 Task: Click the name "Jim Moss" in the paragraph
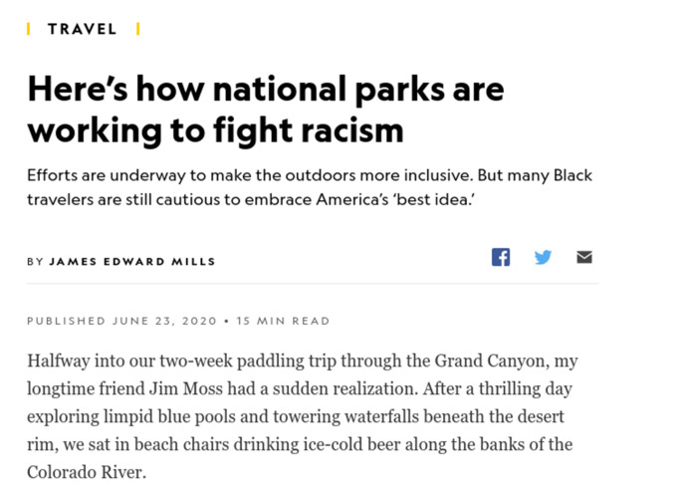click(x=186, y=388)
